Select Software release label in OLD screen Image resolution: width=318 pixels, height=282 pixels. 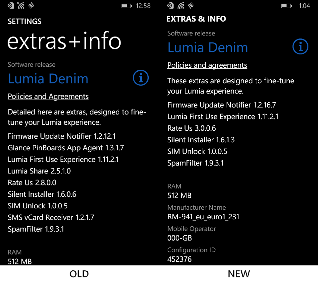point(31,65)
